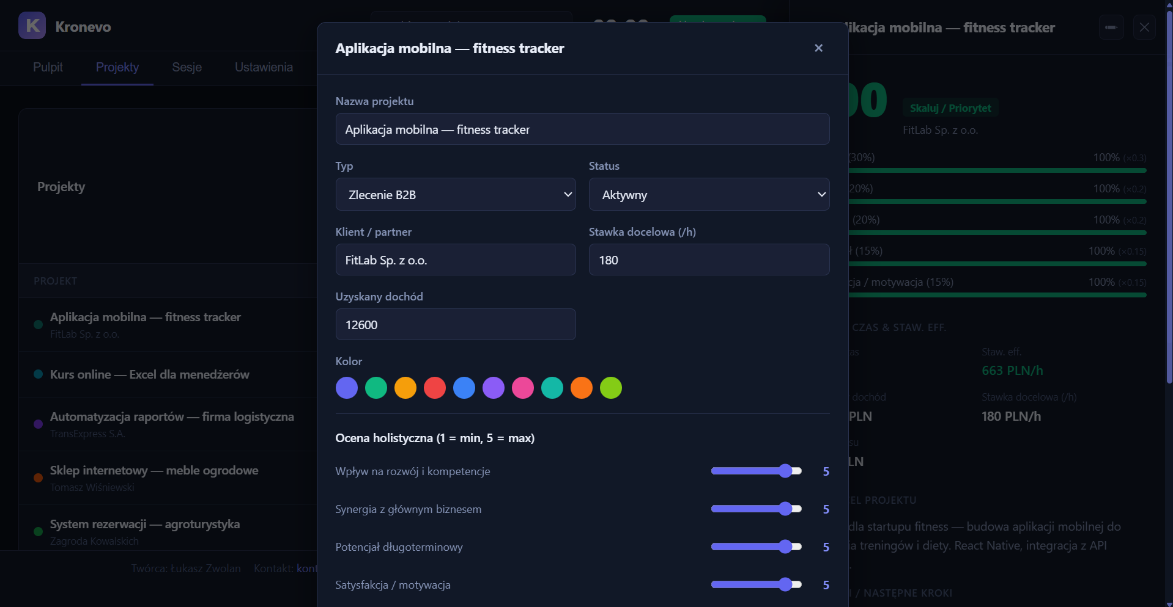Edit the Uzyskany dochód field
Image resolution: width=1173 pixels, height=607 pixels.
point(456,325)
